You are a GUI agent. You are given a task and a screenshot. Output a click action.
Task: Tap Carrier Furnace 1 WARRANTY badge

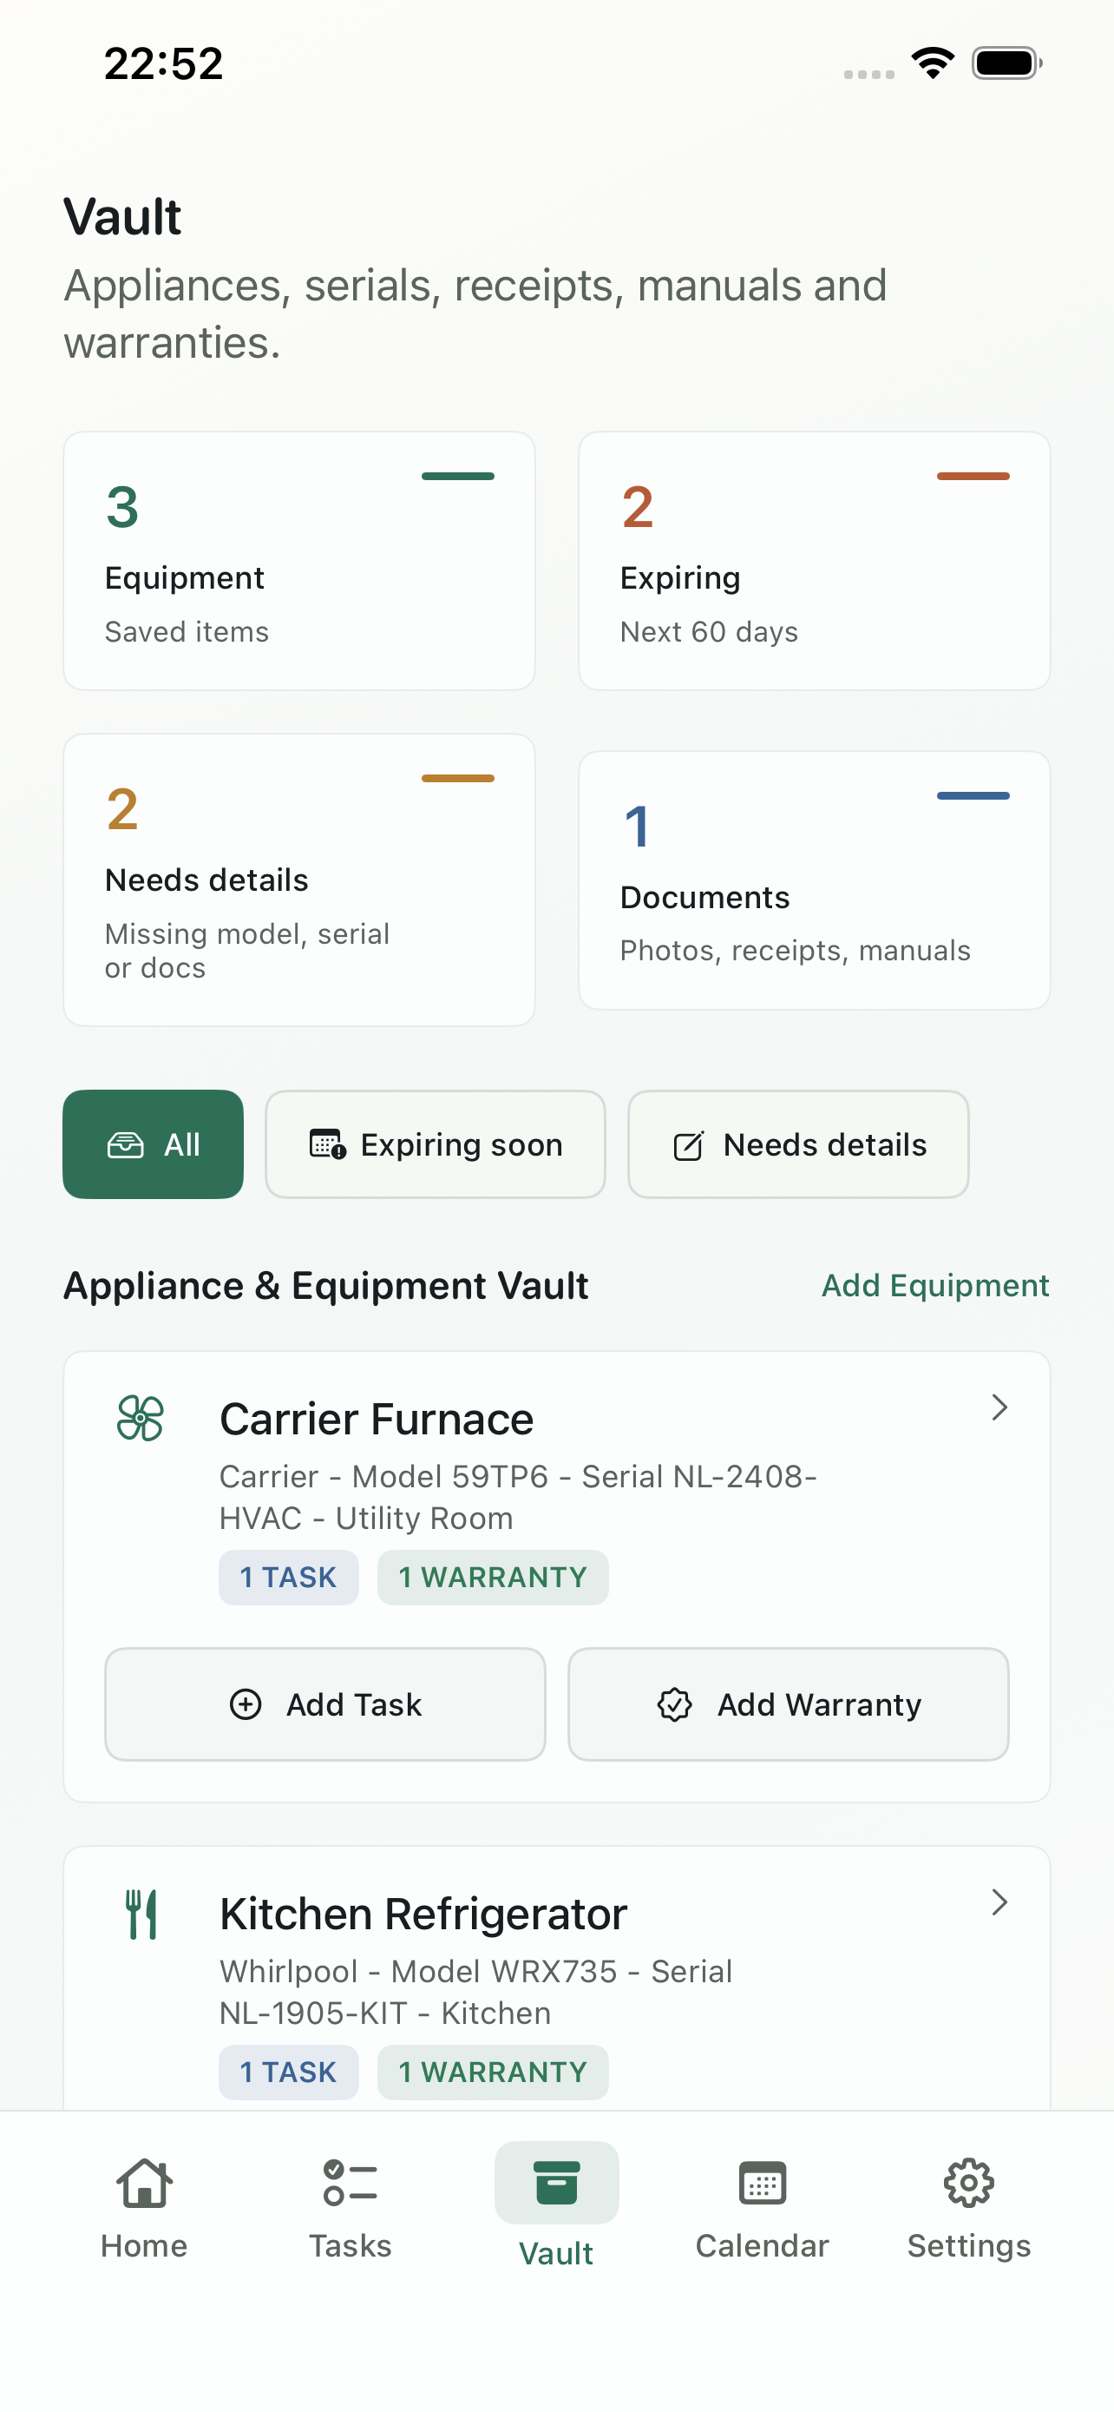click(x=493, y=1578)
